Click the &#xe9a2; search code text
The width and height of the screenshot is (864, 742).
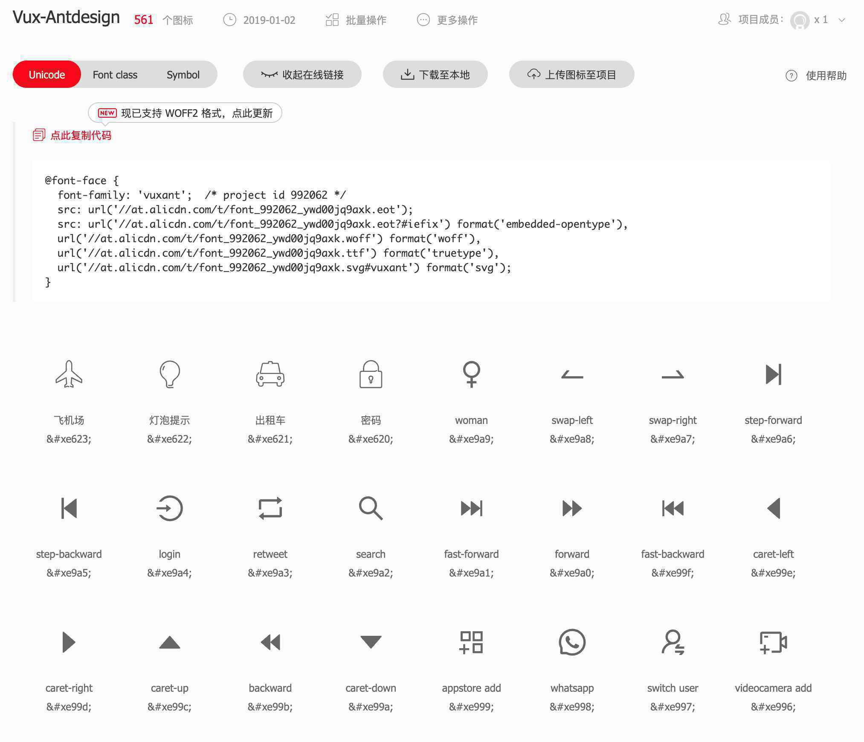[x=371, y=573]
